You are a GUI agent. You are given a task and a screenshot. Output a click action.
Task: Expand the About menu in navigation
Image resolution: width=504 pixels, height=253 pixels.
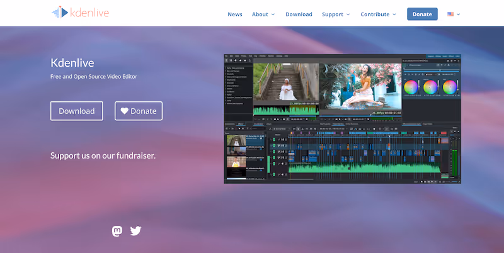click(x=263, y=14)
